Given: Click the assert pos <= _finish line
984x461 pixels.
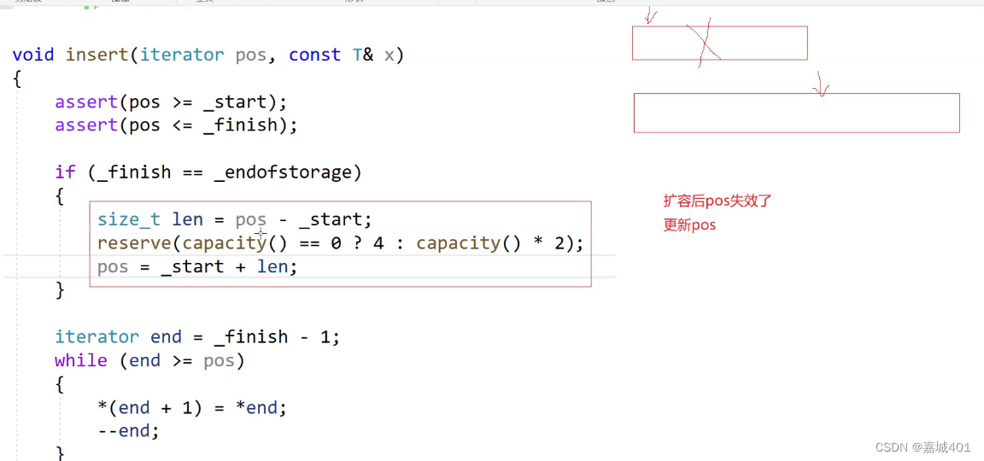Looking at the screenshot, I should [x=176, y=125].
